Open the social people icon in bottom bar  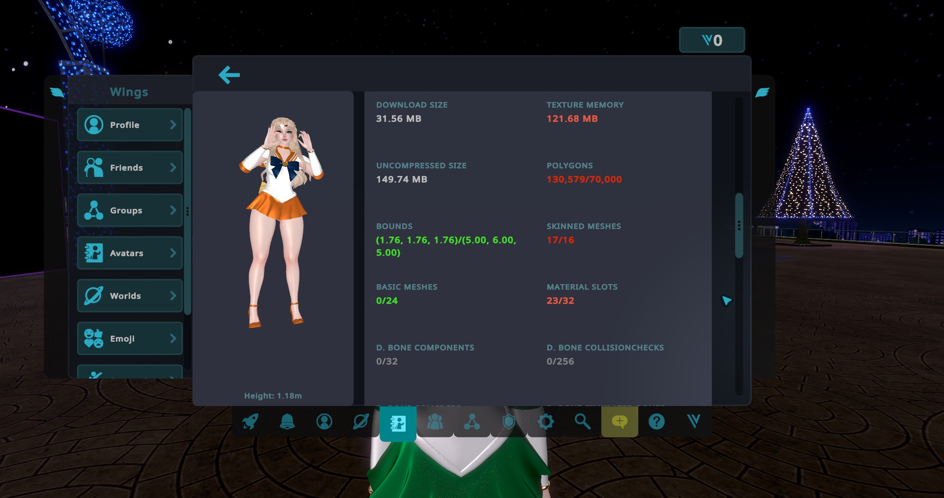pyautogui.click(x=435, y=421)
